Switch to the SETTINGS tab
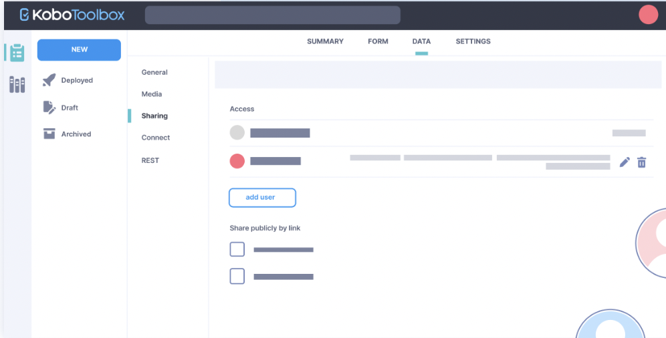This screenshot has width=666, height=338. point(473,41)
